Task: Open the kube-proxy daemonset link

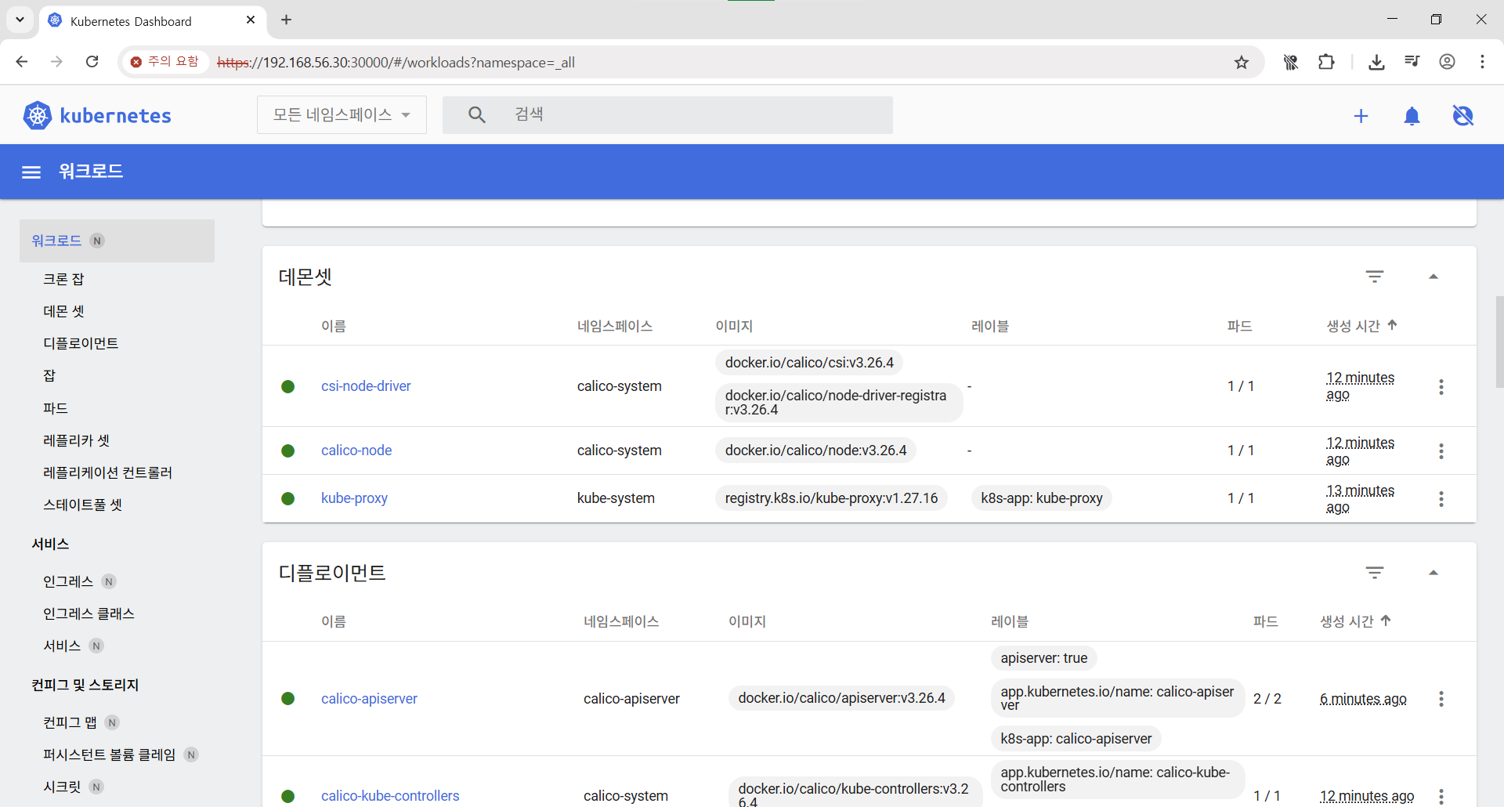Action: coord(354,498)
